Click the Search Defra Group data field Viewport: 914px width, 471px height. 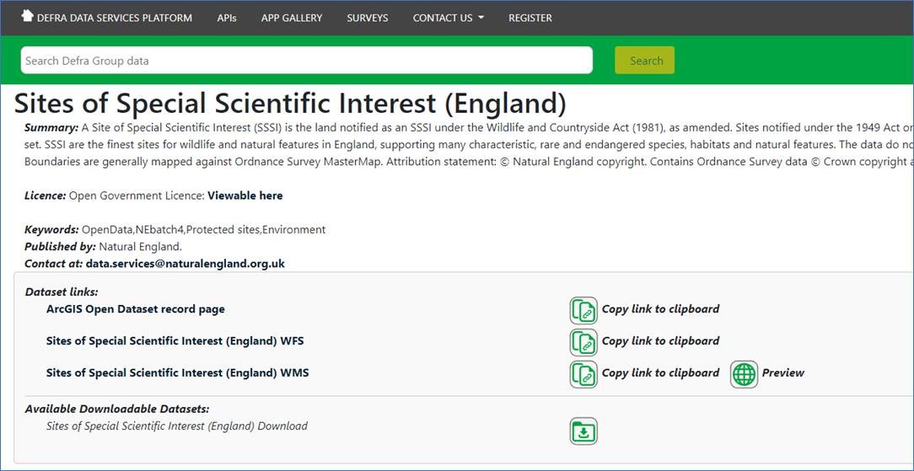click(306, 61)
